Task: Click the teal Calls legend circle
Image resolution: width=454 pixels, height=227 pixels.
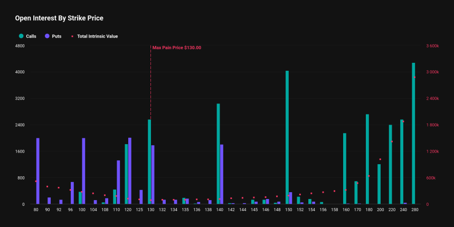Action: (x=21, y=36)
